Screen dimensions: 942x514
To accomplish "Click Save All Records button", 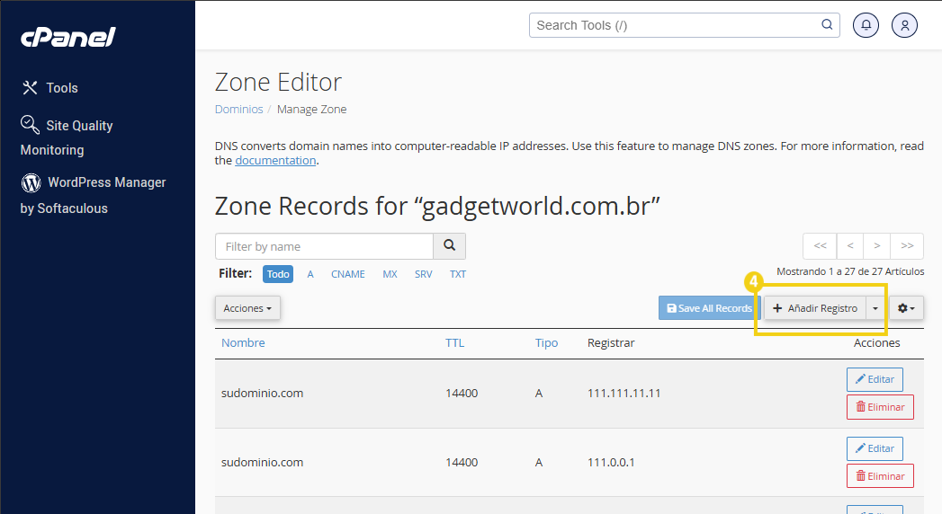I will [x=710, y=307].
